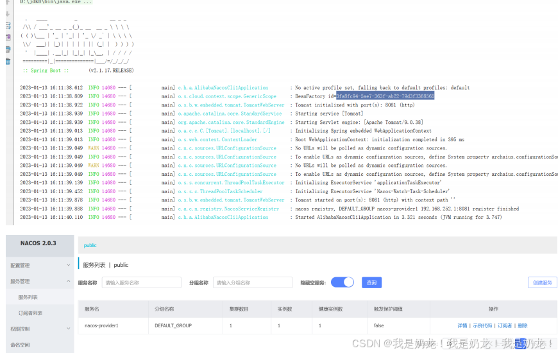The image size is (558, 353).
Task: Click the o.s.s.c.ThreadPoolTaskScheduler logger name
Action: point(220,191)
